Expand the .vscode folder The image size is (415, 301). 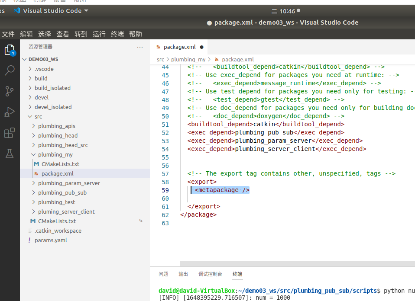click(x=30, y=69)
